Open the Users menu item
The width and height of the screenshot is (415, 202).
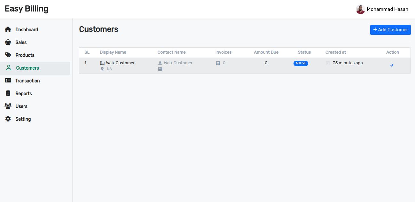[x=35, y=106]
